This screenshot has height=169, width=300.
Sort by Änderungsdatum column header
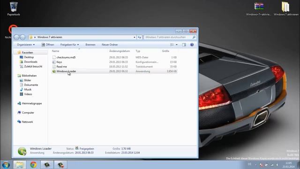120,51
